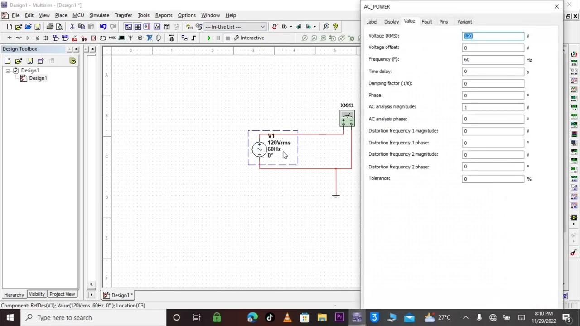Open Print Preview from toolbar

click(x=59, y=27)
